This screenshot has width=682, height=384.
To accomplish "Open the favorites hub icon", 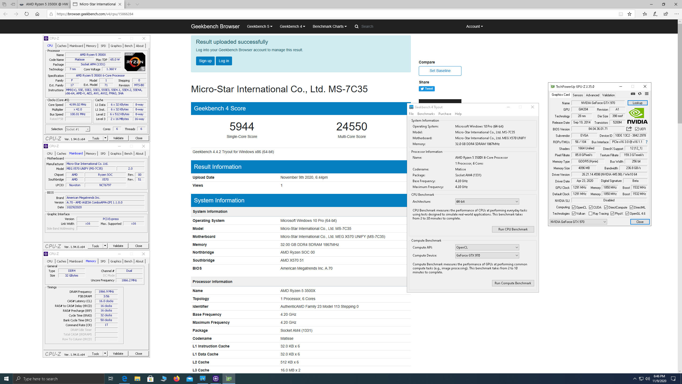I will click(x=645, y=14).
